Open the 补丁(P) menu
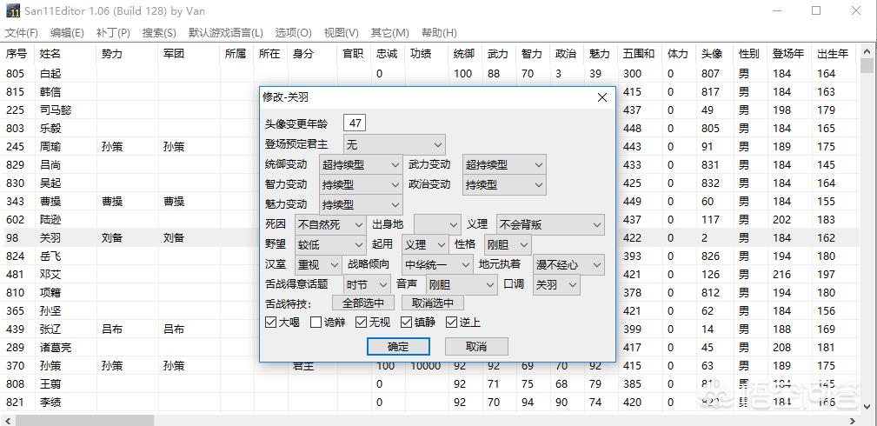877x426 pixels. (113, 33)
